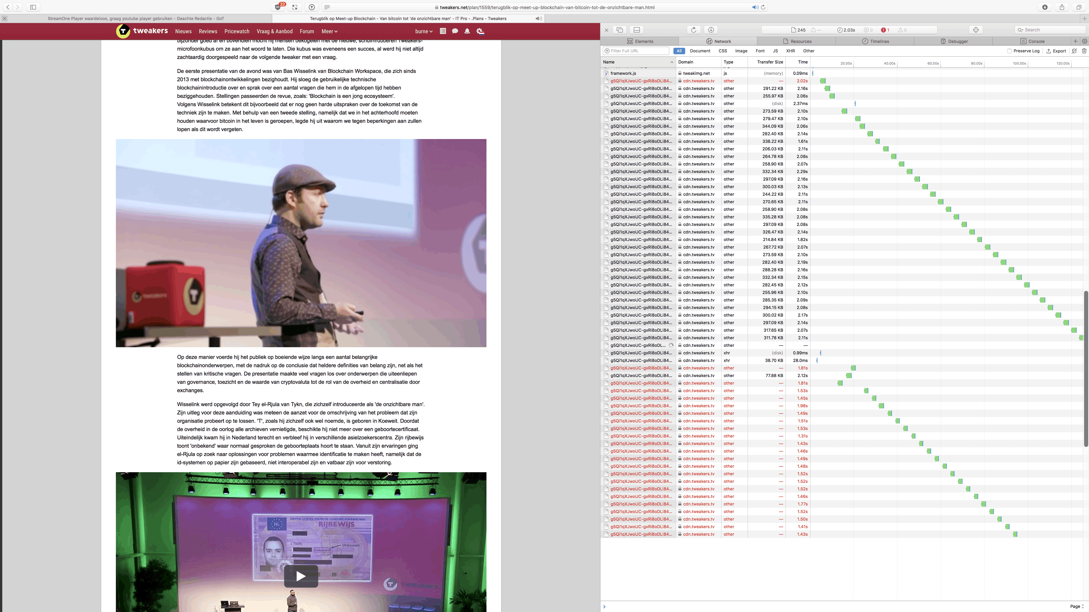Clear network items with trash icon
This screenshot has width=1089, height=612.
[x=1084, y=51]
